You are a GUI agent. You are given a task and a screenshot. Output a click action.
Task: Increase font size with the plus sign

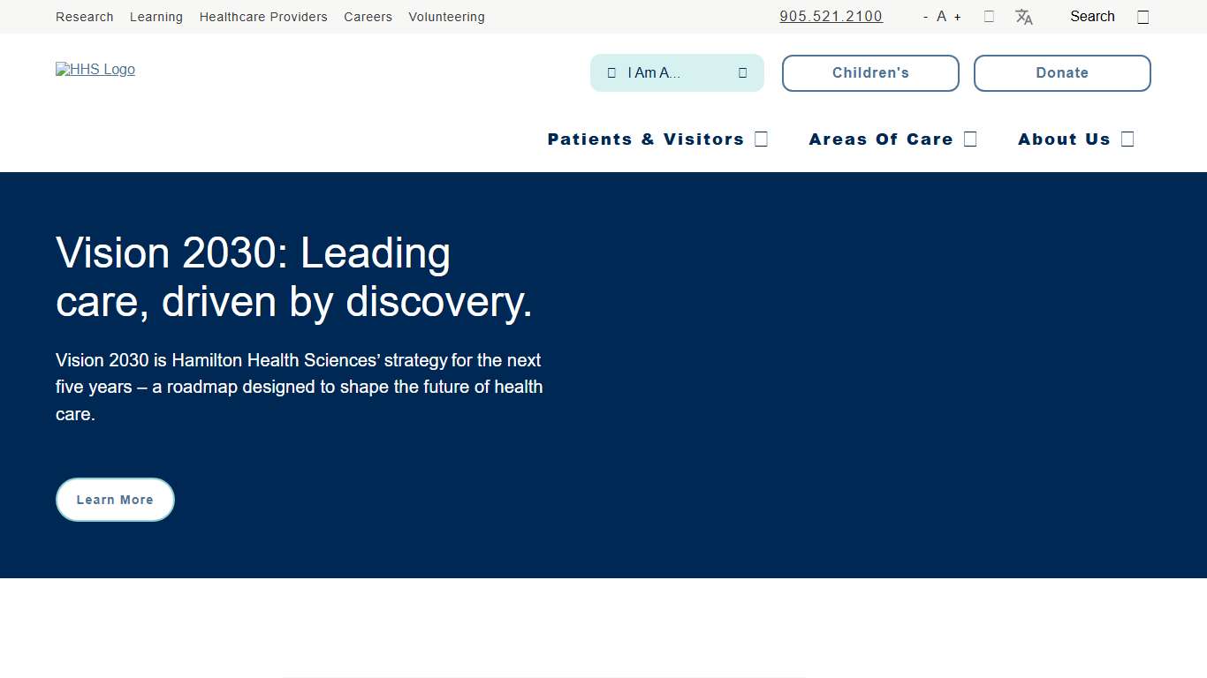(x=957, y=17)
